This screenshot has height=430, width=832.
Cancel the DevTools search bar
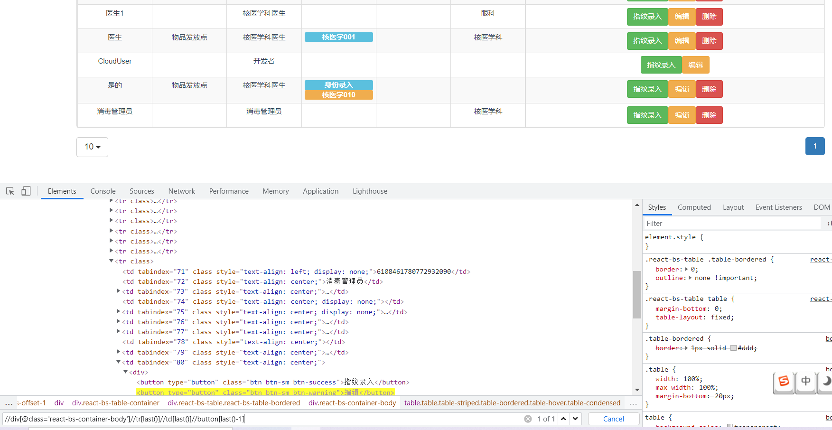(613, 419)
